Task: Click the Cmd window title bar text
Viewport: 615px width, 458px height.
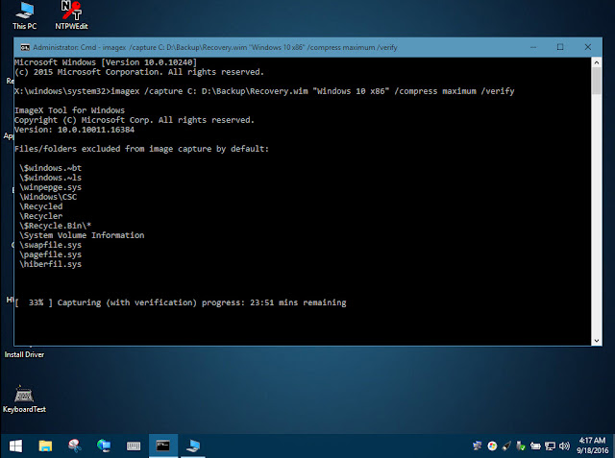Action: pos(215,47)
